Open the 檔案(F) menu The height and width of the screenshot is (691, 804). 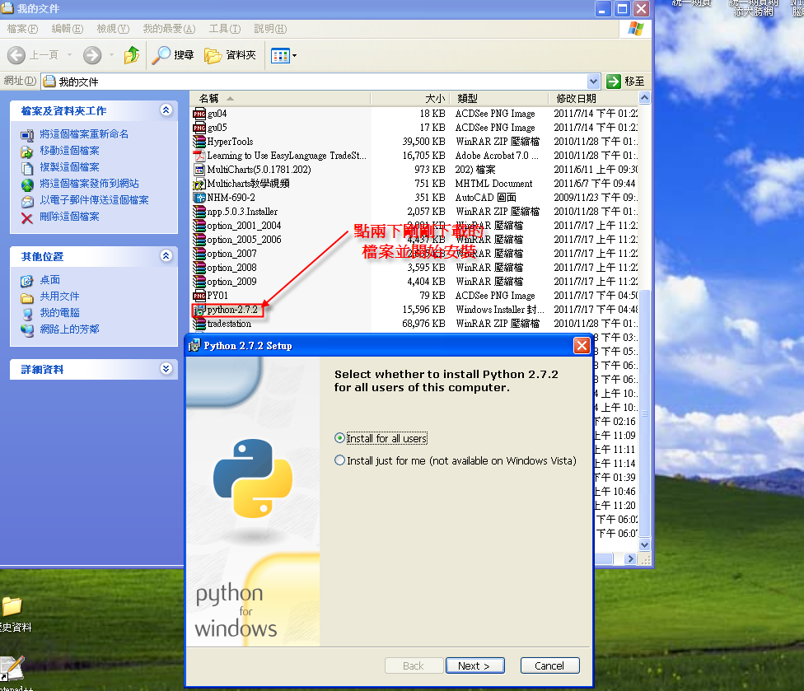pyautogui.click(x=22, y=29)
